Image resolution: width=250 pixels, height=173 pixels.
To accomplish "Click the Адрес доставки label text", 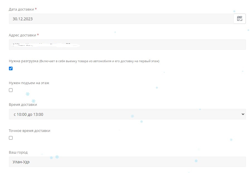I will [x=22, y=35].
